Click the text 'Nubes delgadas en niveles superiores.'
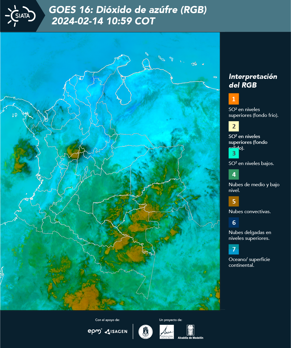Viewport: 291px width, 348px height. [250, 235]
